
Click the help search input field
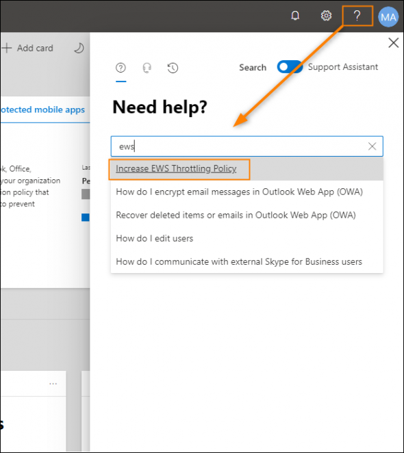[x=247, y=146]
